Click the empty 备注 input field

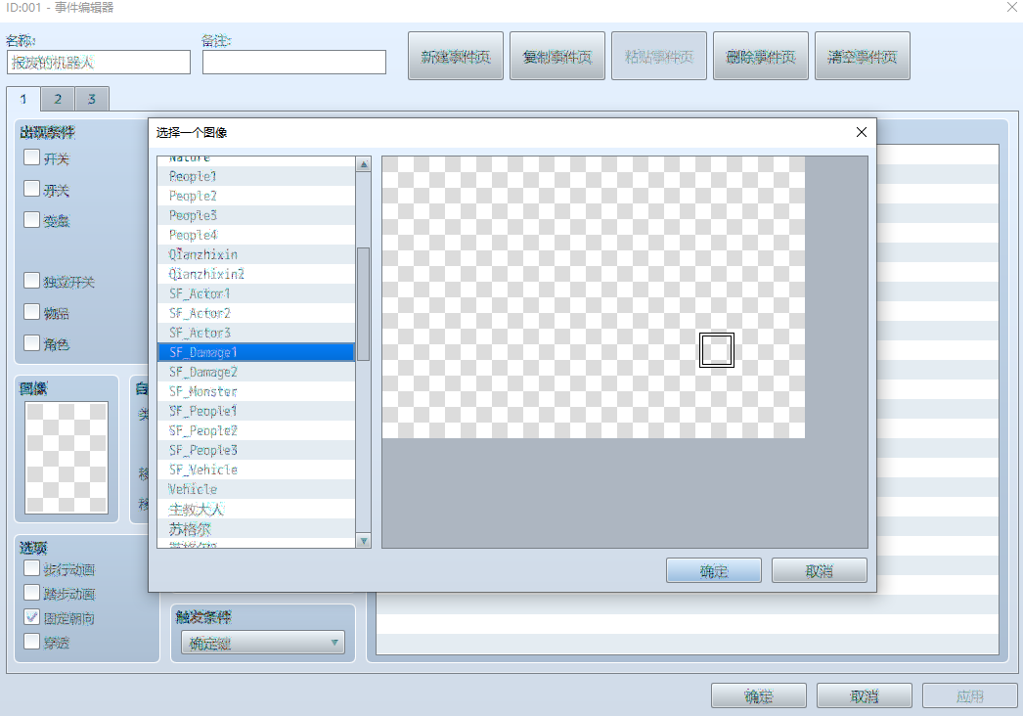(x=294, y=62)
